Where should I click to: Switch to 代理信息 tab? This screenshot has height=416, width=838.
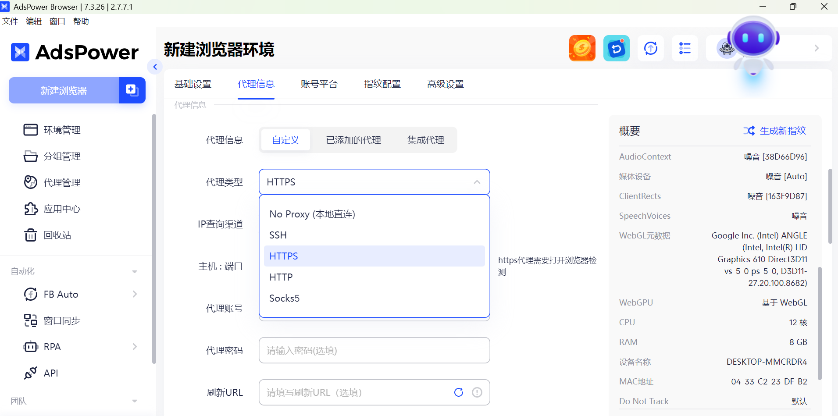point(256,84)
